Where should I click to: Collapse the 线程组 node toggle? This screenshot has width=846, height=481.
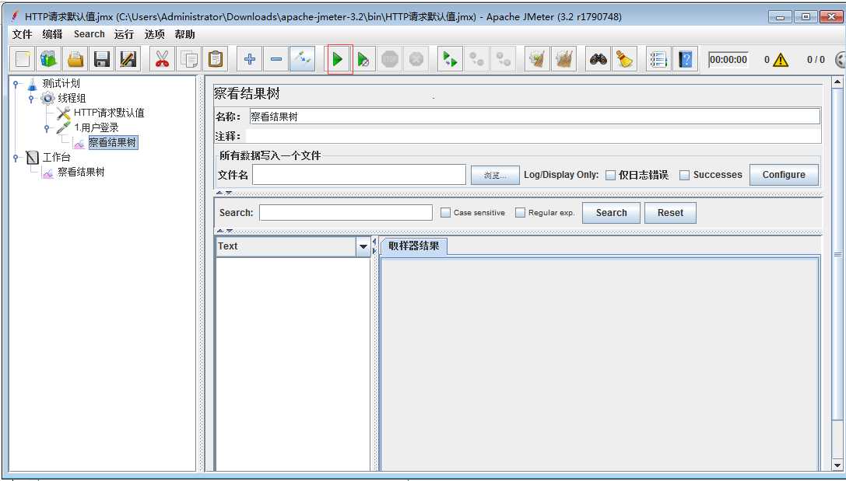31,99
